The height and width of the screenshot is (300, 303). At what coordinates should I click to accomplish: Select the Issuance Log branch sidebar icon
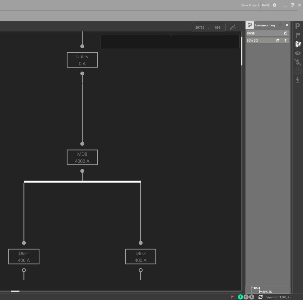pos(298,44)
